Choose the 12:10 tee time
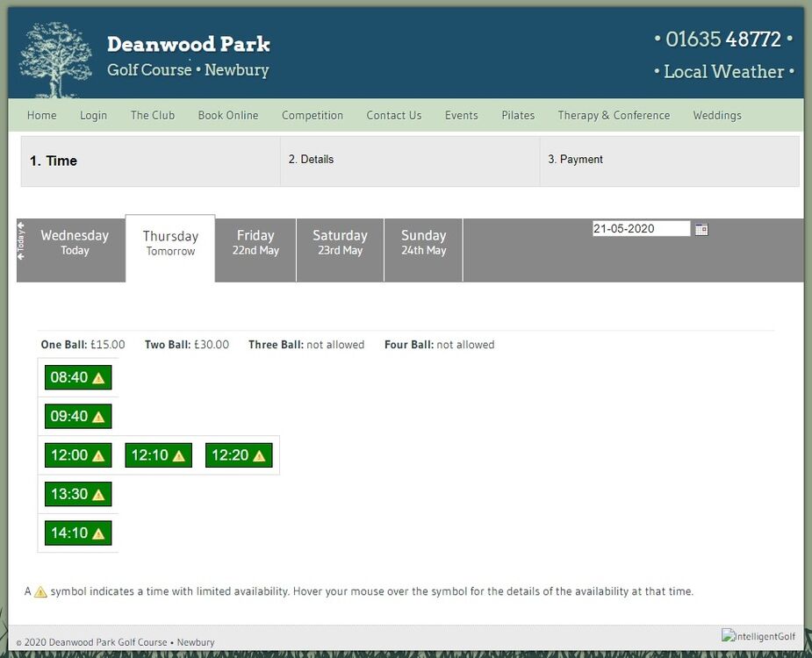The width and height of the screenshot is (812, 658). [x=159, y=455]
